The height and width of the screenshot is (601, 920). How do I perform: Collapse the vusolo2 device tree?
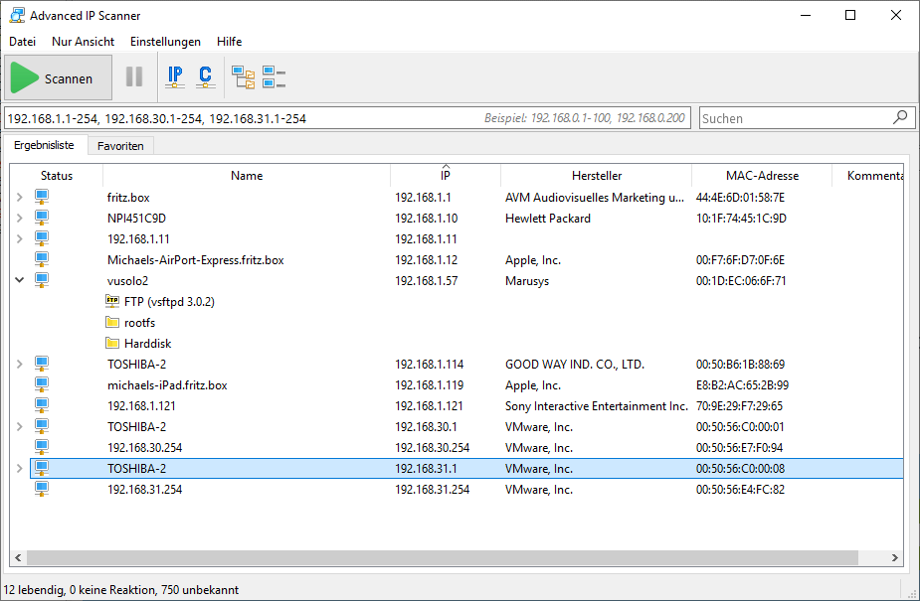[x=20, y=281]
